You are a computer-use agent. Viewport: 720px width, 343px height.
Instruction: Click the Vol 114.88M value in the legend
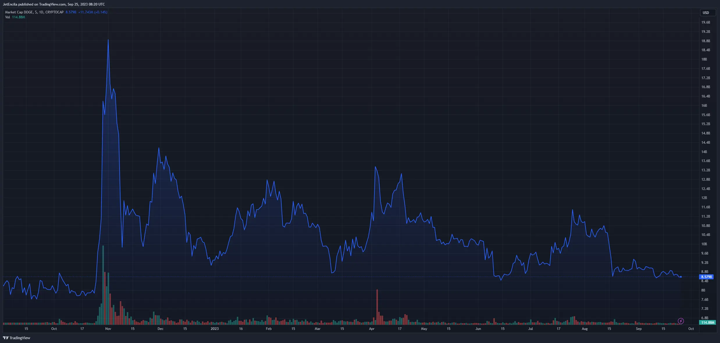click(18, 17)
